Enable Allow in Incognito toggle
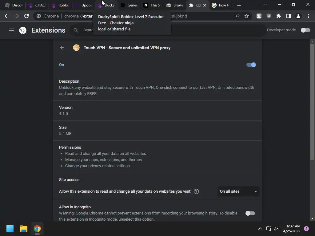This screenshot has width=315, height=236. point(250,213)
